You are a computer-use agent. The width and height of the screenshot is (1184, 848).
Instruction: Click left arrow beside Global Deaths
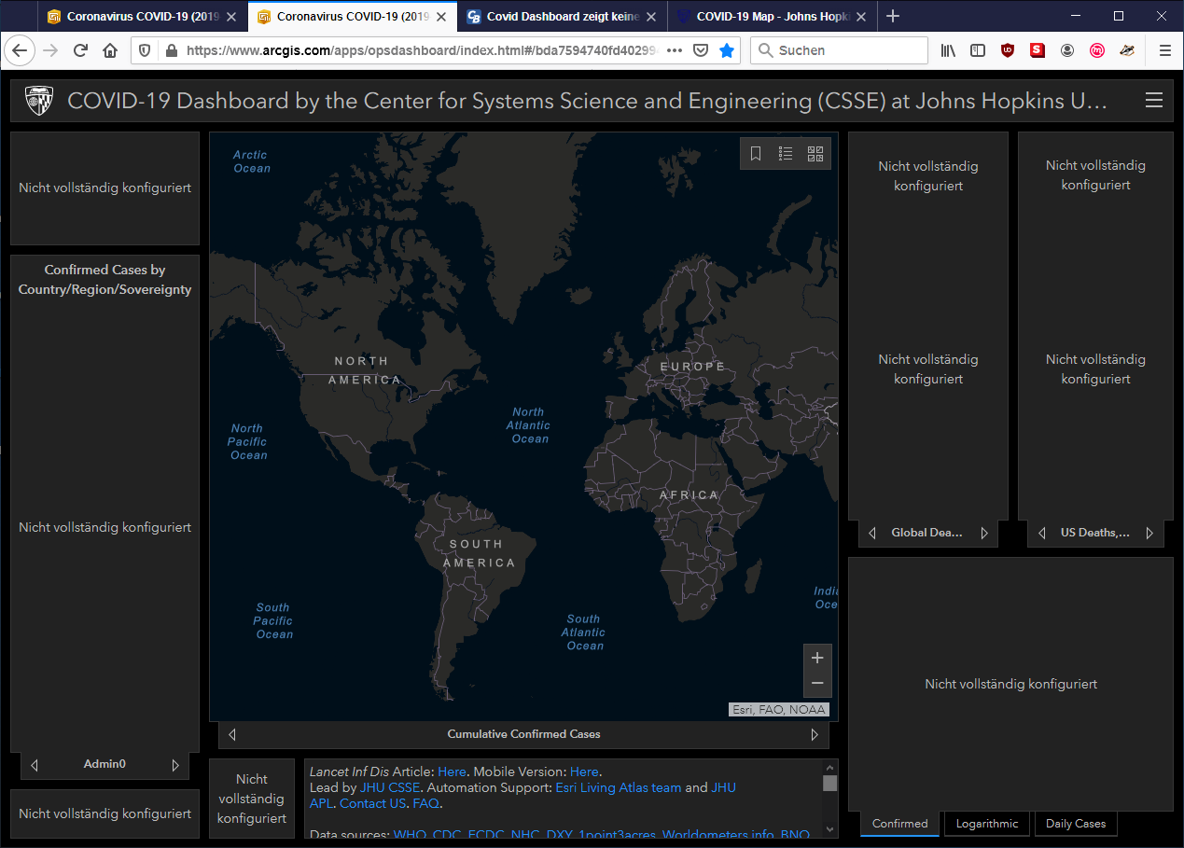coord(872,534)
